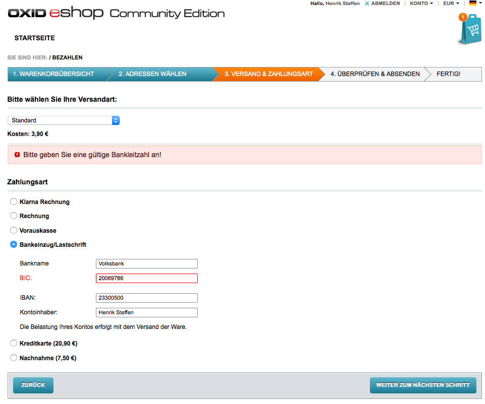Expand the Konto account menu
Screen dimensions: 485x404
point(421,4)
